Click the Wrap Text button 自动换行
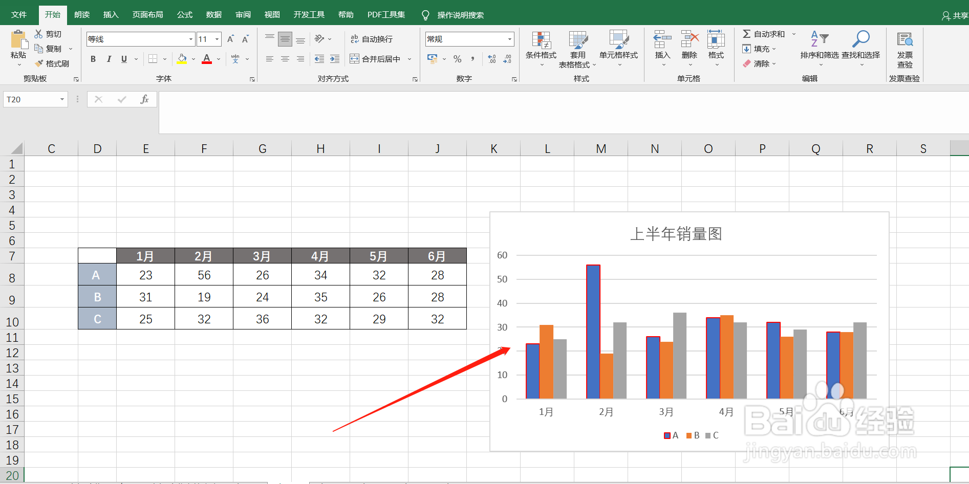Image resolution: width=969 pixels, height=484 pixels. 372,39
